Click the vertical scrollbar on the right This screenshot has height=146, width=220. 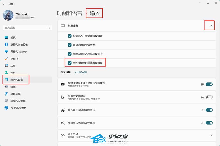(x=219, y=59)
